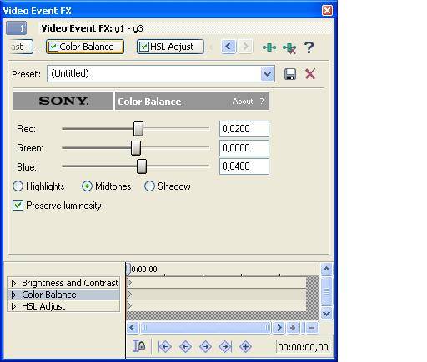427x362 pixels.
Task: Click the About link in Color Balance header
Action: point(243,102)
